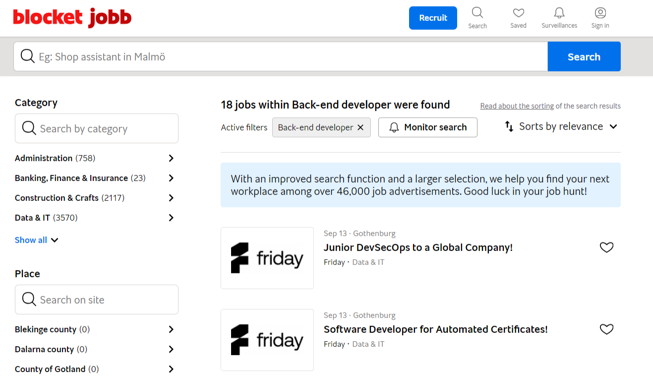Click magnifier icon in category search
The width and height of the screenshot is (653, 382).
coord(29,128)
